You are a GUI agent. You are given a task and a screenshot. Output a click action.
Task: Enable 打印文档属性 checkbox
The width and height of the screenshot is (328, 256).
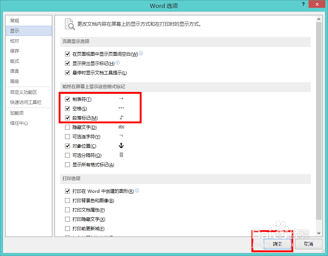pos(67,210)
